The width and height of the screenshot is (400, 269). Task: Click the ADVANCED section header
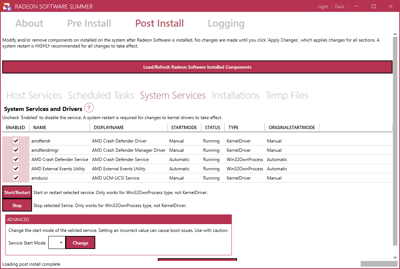pyautogui.click(x=119, y=219)
